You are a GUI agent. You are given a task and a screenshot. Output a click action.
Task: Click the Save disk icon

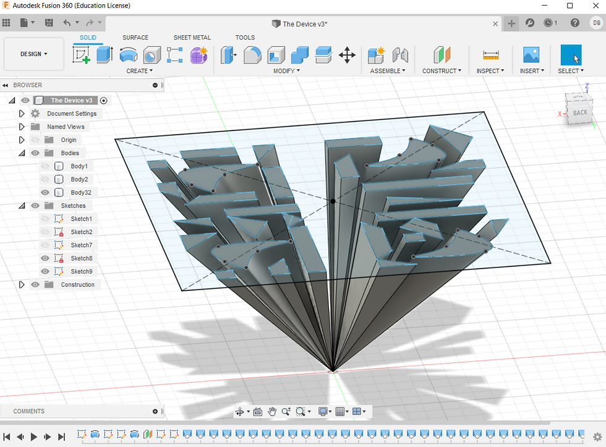tap(49, 23)
